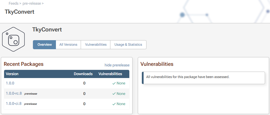Click the download count for 1.0.0
Viewport: 270px width, 115px height.
[84, 83]
